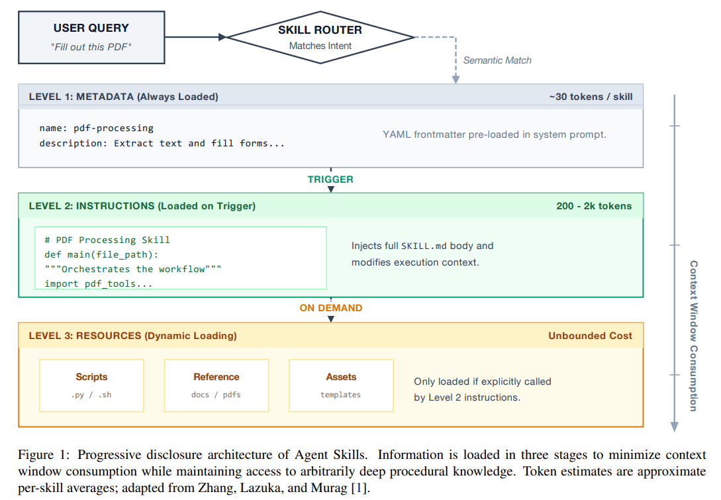This screenshot has width=721, height=500.
Task: Click the "200 - 2k tokens" label
Action: tap(594, 206)
